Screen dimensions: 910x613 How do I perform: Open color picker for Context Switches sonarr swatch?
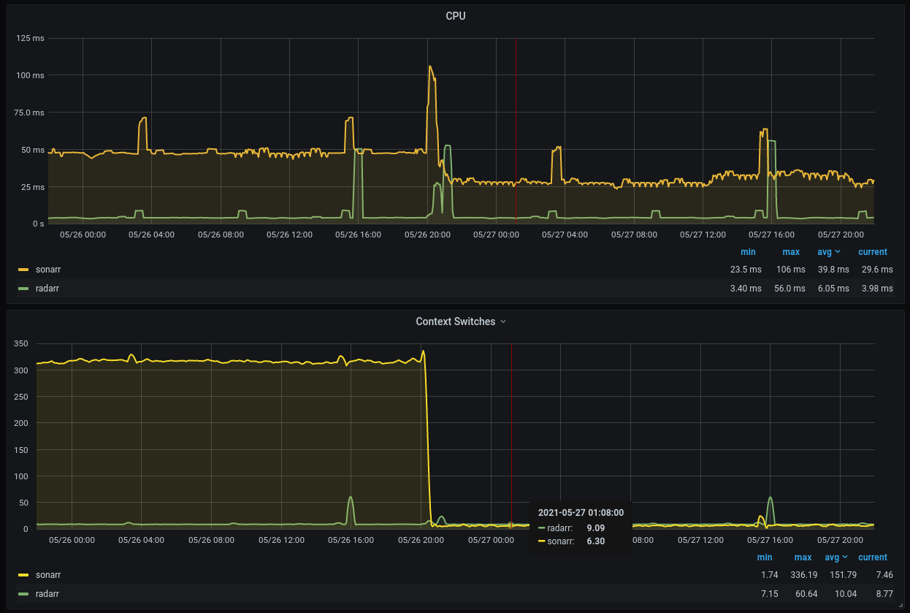click(23, 575)
